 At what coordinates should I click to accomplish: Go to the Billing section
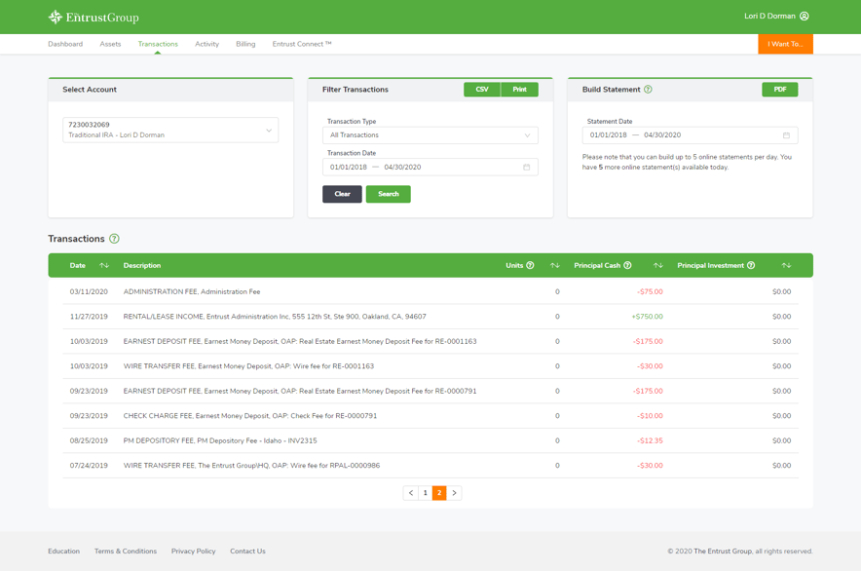pos(245,44)
